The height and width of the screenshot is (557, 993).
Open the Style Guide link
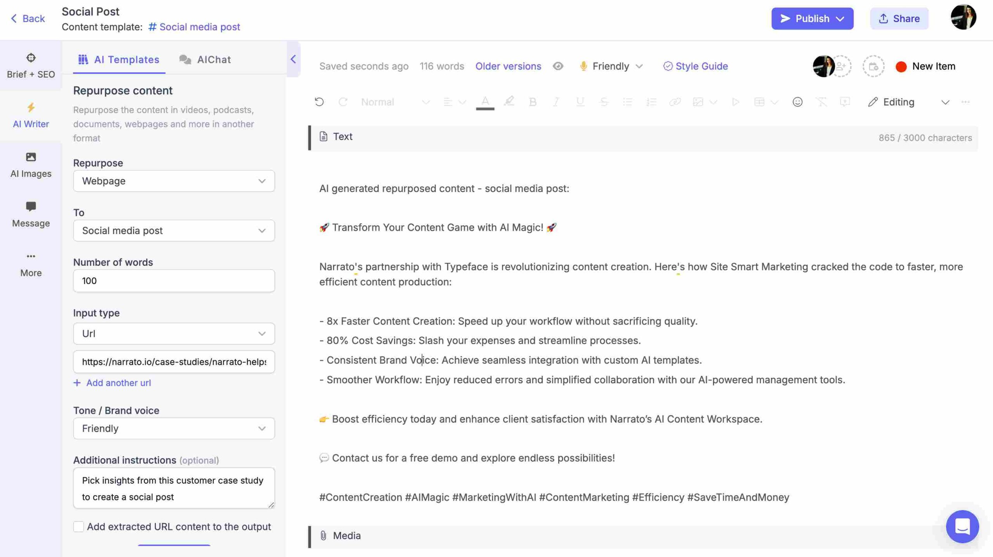695,66
